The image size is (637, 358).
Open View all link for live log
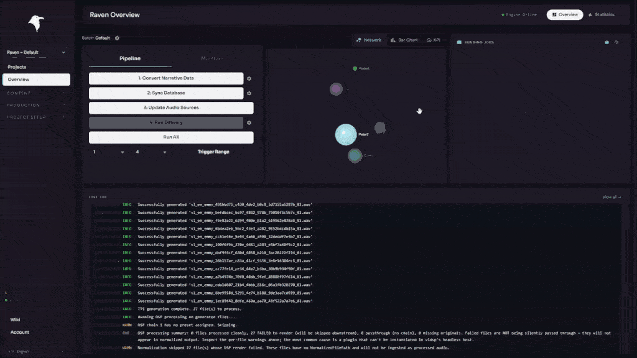click(x=611, y=197)
